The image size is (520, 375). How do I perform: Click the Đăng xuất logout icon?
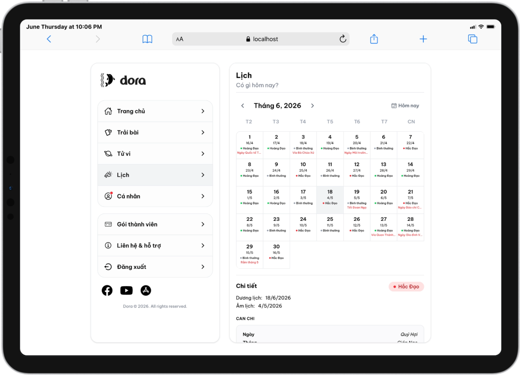pyautogui.click(x=108, y=267)
